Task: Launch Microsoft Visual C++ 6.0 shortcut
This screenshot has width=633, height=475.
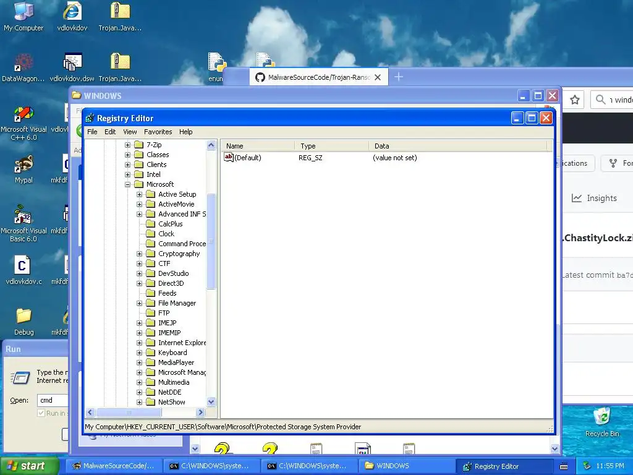Action: (x=23, y=123)
